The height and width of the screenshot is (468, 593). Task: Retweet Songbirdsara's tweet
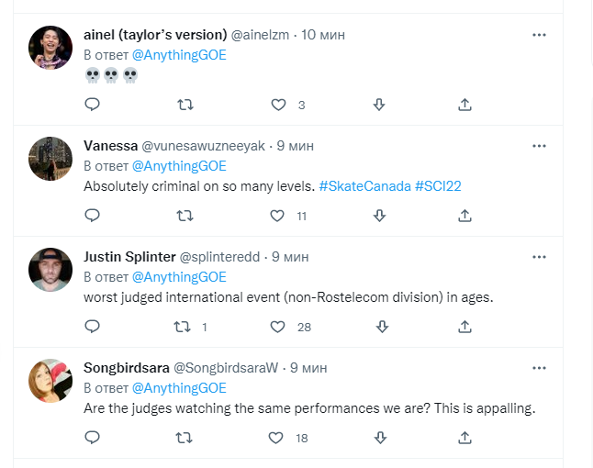pos(185,438)
